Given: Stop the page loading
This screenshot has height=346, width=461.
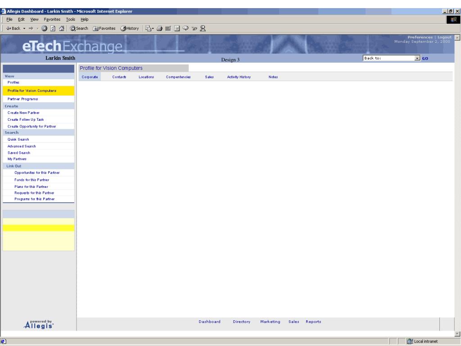Looking at the screenshot, I should (x=45, y=28).
